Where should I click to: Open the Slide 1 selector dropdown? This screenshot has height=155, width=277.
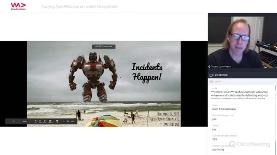click(x=27, y=121)
